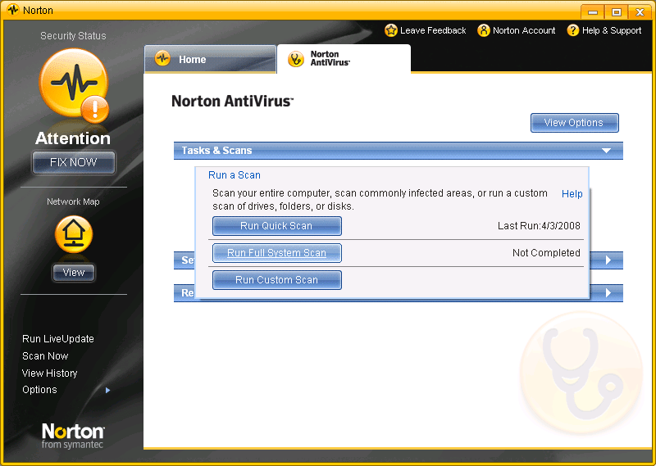This screenshot has height=466, width=656.
Task: Collapse the Tasks & Scans section arrow
Action: pos(606,151)
